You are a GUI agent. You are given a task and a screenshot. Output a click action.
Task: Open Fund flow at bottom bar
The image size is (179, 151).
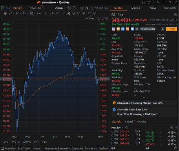pyautogui.click(x=11, y=149)
